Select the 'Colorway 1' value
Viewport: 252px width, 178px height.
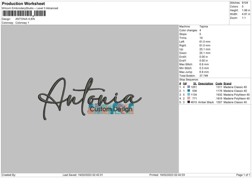click(x=22, y=23)
